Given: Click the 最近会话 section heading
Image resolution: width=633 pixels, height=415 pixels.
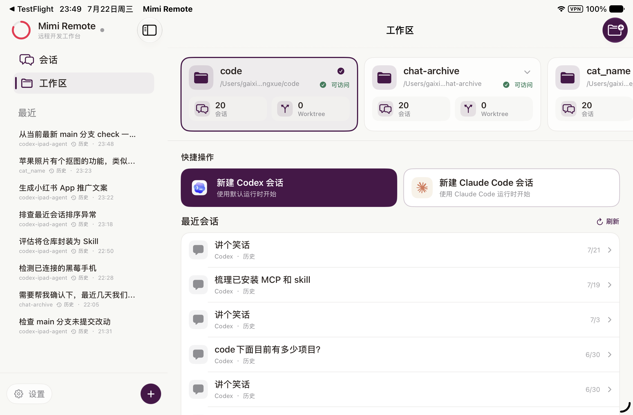Looking at the screenshot, I should tap(200, 221).
